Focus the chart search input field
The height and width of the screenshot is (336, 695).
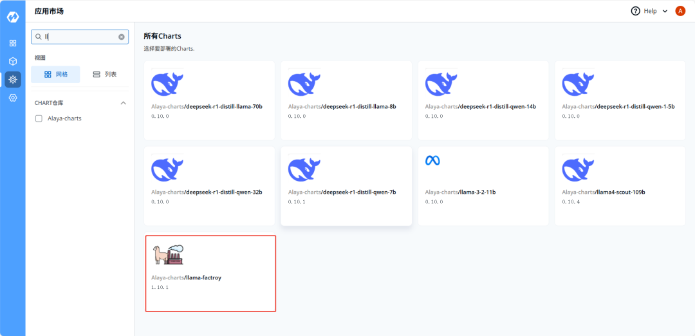[x=80, y=37]
